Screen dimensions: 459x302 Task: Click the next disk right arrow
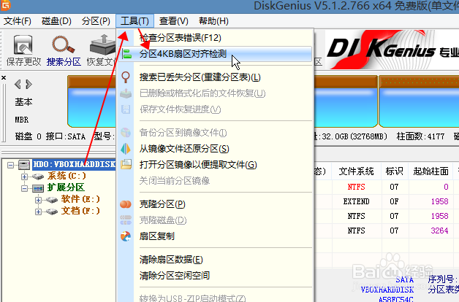pos(29,85)
